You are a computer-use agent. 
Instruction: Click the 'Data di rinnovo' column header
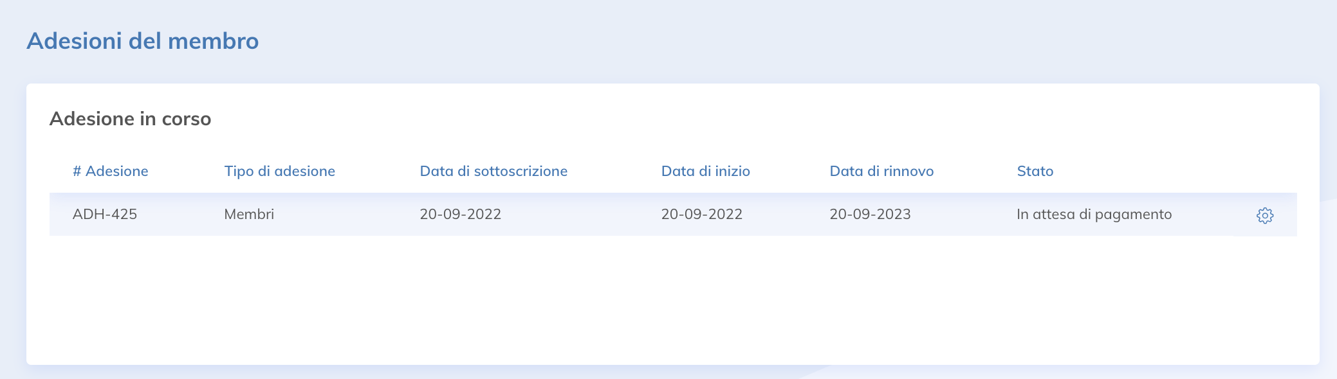coord(883,171)
